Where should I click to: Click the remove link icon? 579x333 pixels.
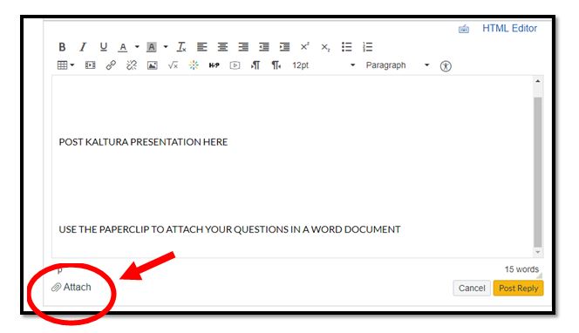click(132, 65)
